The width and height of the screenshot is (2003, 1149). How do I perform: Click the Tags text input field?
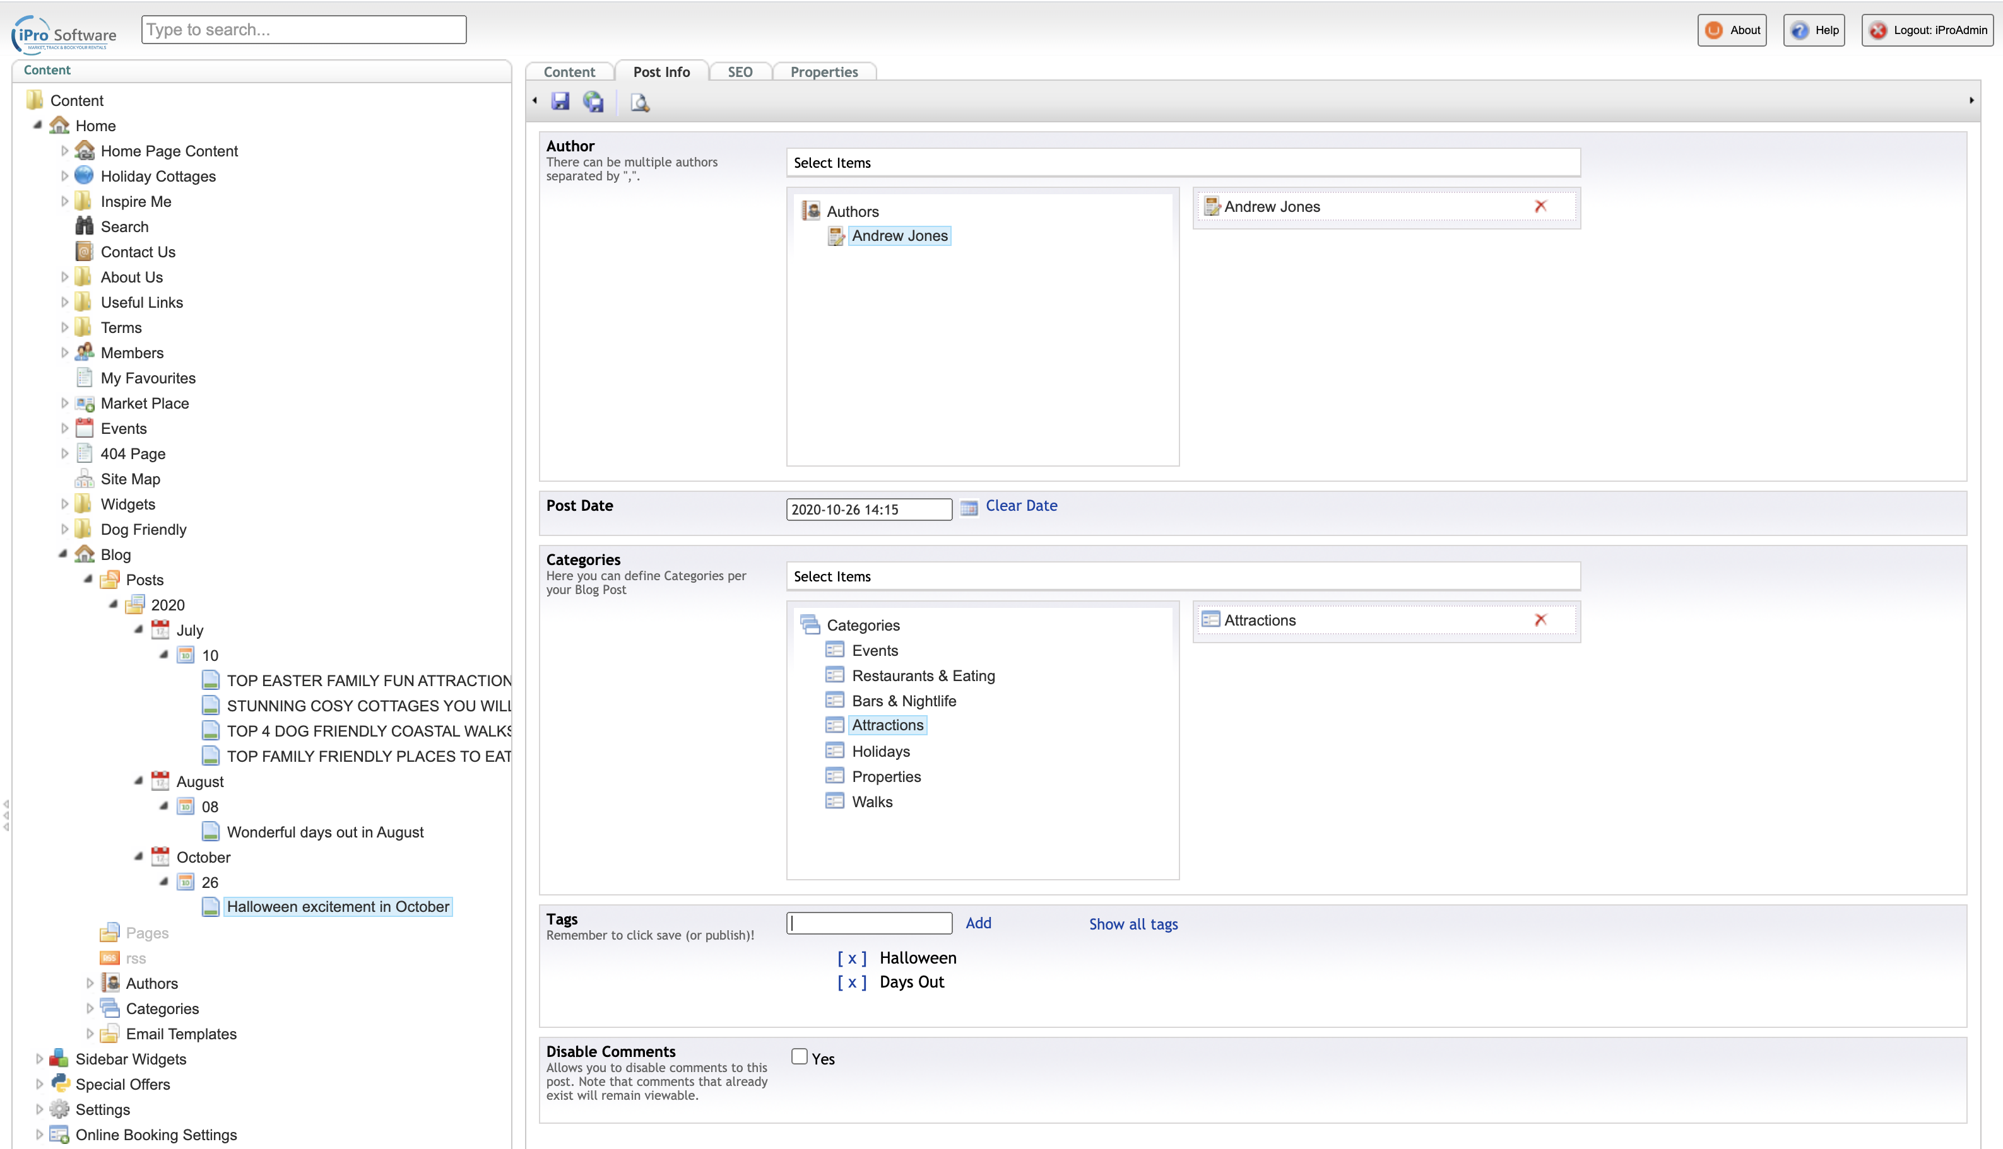click(869, 923)
